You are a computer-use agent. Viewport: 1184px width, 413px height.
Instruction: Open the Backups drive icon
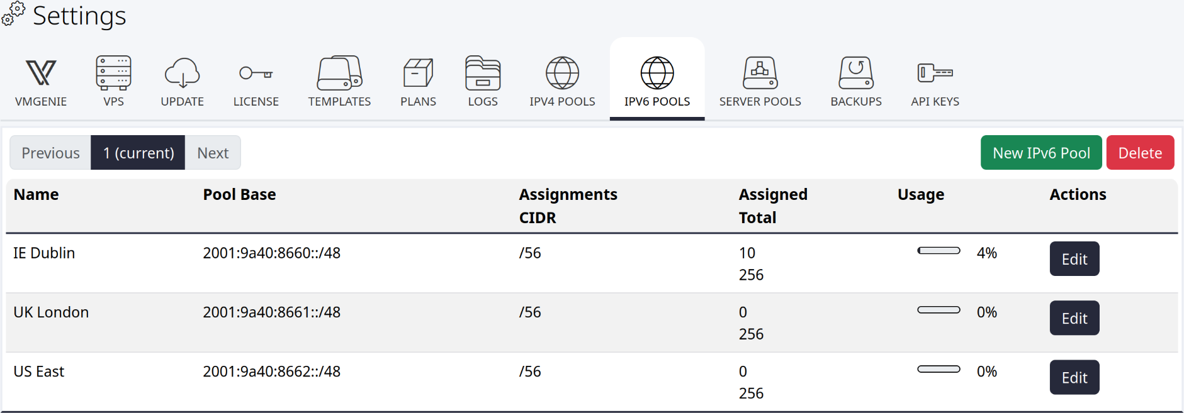click(856, 73)
